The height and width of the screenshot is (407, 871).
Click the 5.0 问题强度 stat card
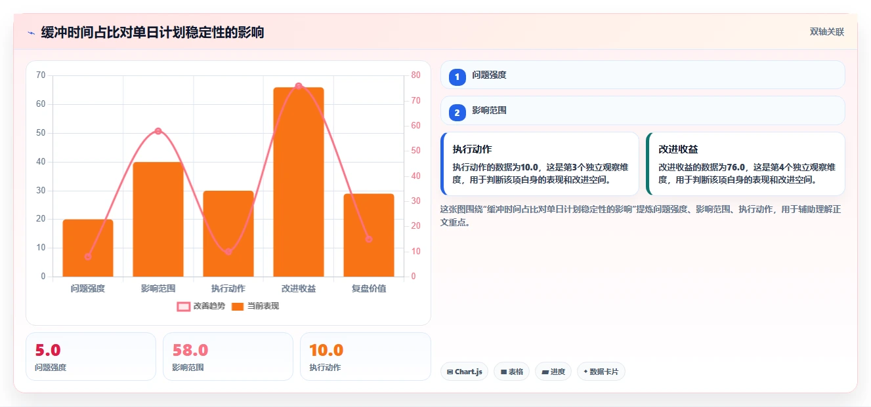[91, 357]
